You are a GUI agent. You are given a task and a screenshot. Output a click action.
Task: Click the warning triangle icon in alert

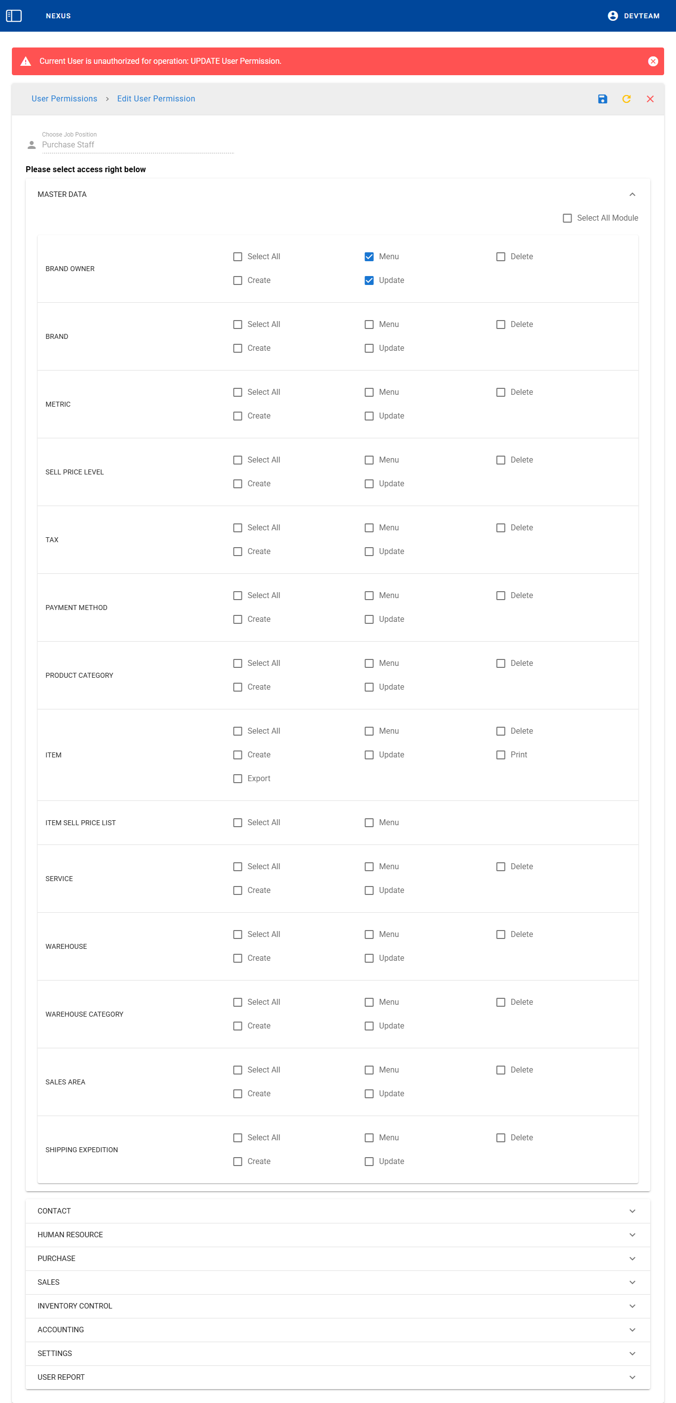(x=26, y=61)
